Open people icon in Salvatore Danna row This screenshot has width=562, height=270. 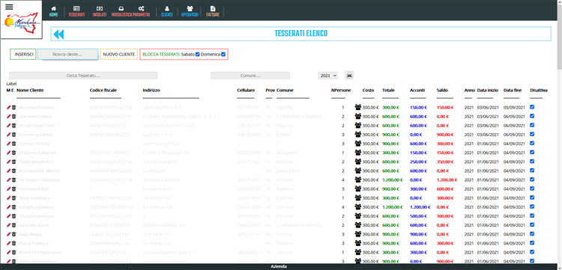358,116
